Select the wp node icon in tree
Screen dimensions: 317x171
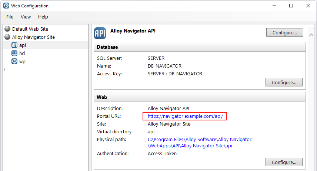tap(14, 61)
